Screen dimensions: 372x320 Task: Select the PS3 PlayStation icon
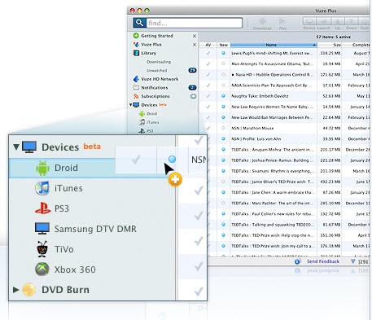[x=42, y=208]
